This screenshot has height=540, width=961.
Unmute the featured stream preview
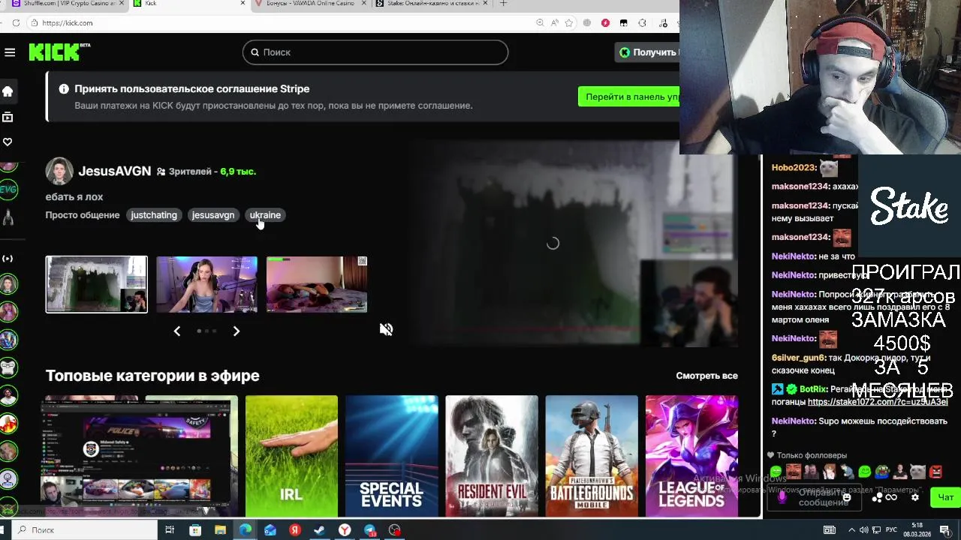(386, 329)
